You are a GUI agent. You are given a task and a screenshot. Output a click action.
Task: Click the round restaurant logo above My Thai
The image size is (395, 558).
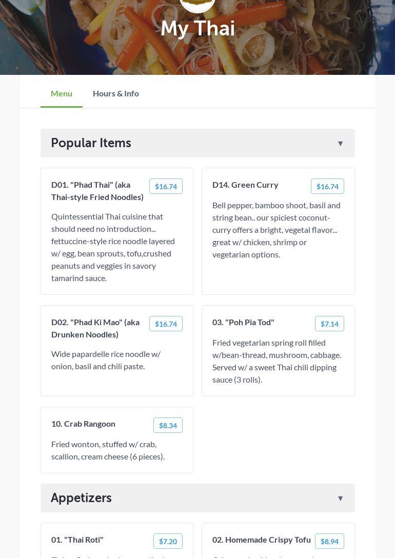pos(197,4)
